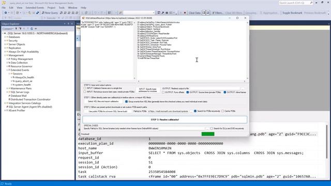
Task: Close the Object Explorer panel
Action: [x=72, y=24]
